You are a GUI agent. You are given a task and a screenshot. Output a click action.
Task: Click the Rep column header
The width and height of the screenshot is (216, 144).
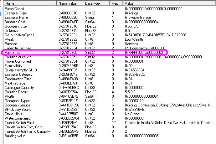pos(116,3)
